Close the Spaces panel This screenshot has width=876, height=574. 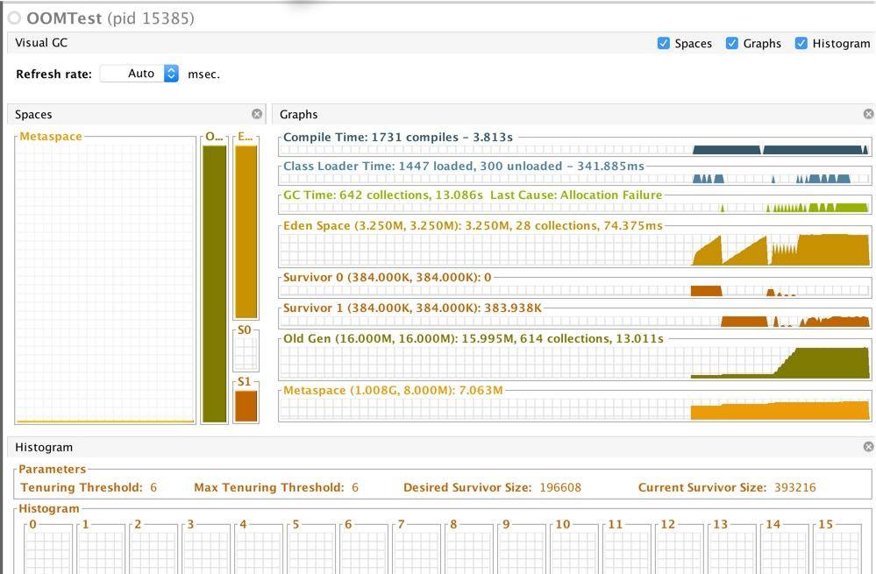pyautogui.click(x=257, y=114)
